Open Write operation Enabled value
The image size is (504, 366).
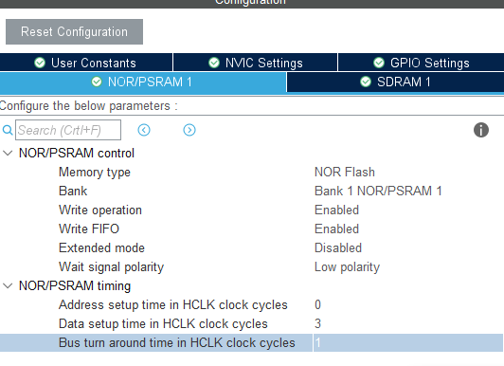[x=336, y=210]
